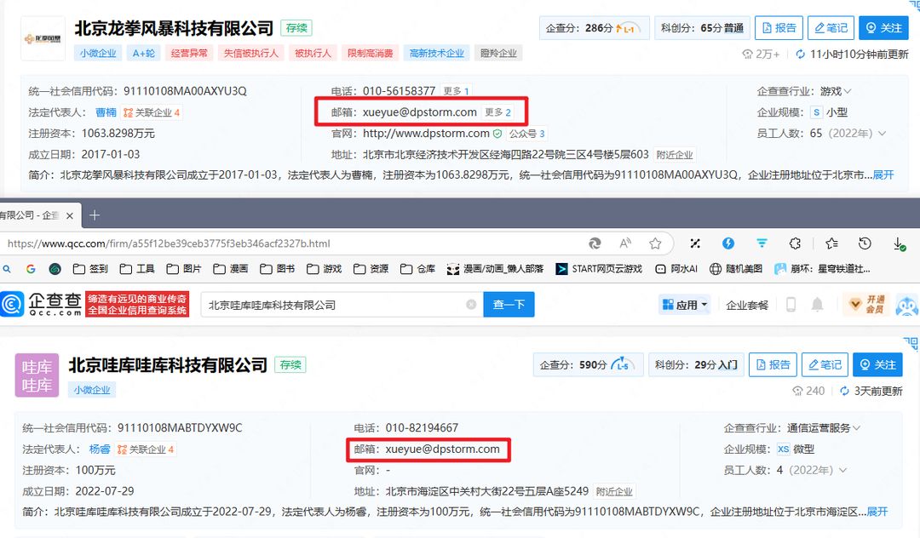The image size is (920, 538).
Task: Click 报告 button for 北京龙拳风暴科技有限公司
Action: [779, 27]
